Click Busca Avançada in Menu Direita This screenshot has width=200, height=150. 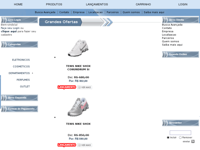coord(172,25)
